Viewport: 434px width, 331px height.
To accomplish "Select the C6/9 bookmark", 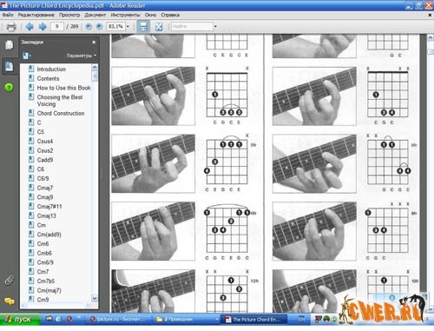I will pyautogui.click(x=43, y=178).
